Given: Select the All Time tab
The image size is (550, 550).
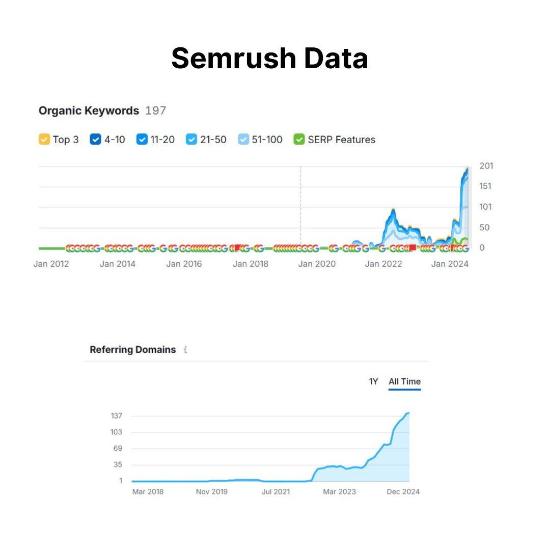Looking at the screenshot, I should (x=404, y=381).
